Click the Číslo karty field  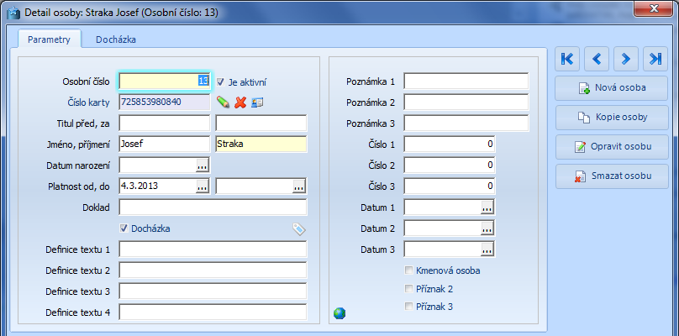(x=165, y=102)
